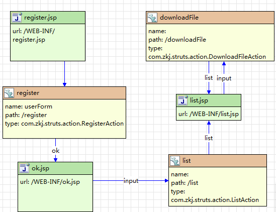Click 'path: /downloadFile' property
Screen dimensions: 276x212
point(177,40)
